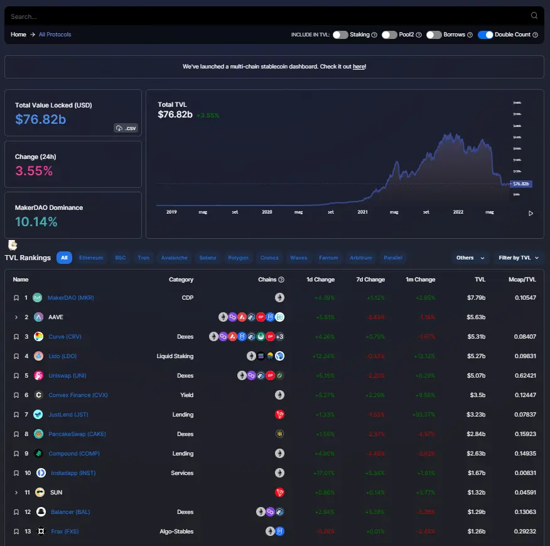The height and width of the screenshot is (546, 550).
Task: Bookmark the Compound (COMP) row
Action: coord(16,454)
